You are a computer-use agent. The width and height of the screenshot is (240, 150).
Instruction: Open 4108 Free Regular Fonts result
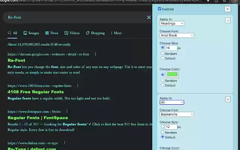(x=36, y=92)
